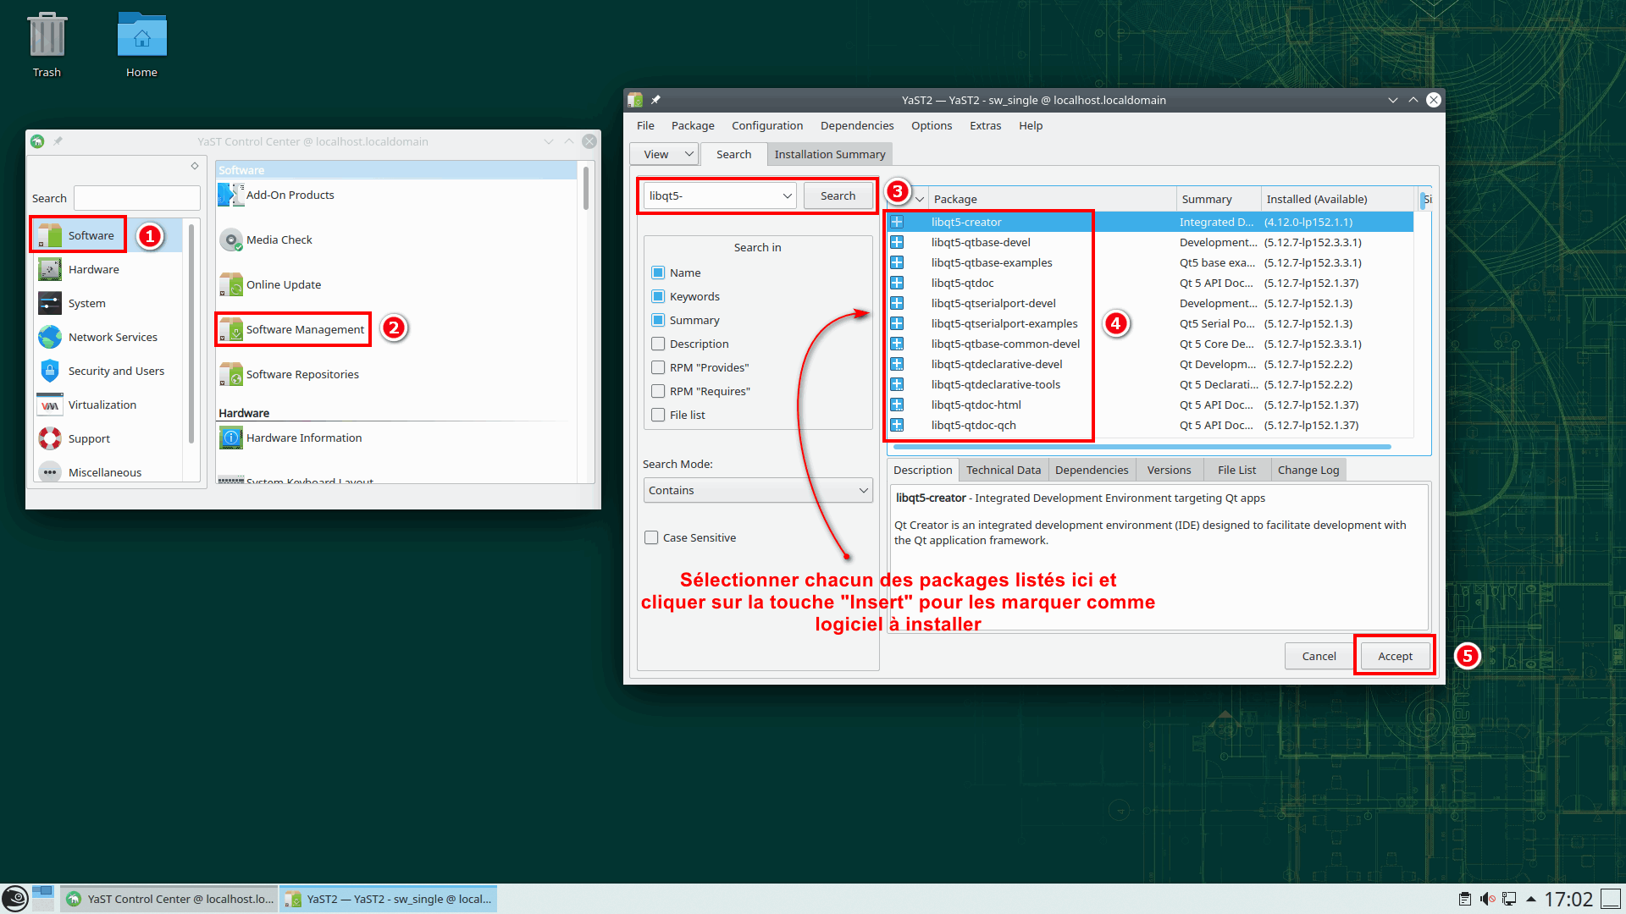Click install status icon for libqt5-creator
The image size is (1626, 914).
click(897, 222)
